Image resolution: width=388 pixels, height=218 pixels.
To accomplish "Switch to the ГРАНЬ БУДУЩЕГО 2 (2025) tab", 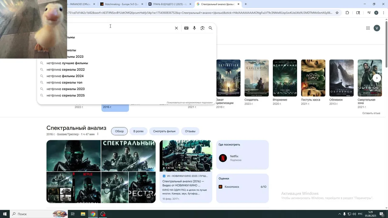I will pos(170,4).
